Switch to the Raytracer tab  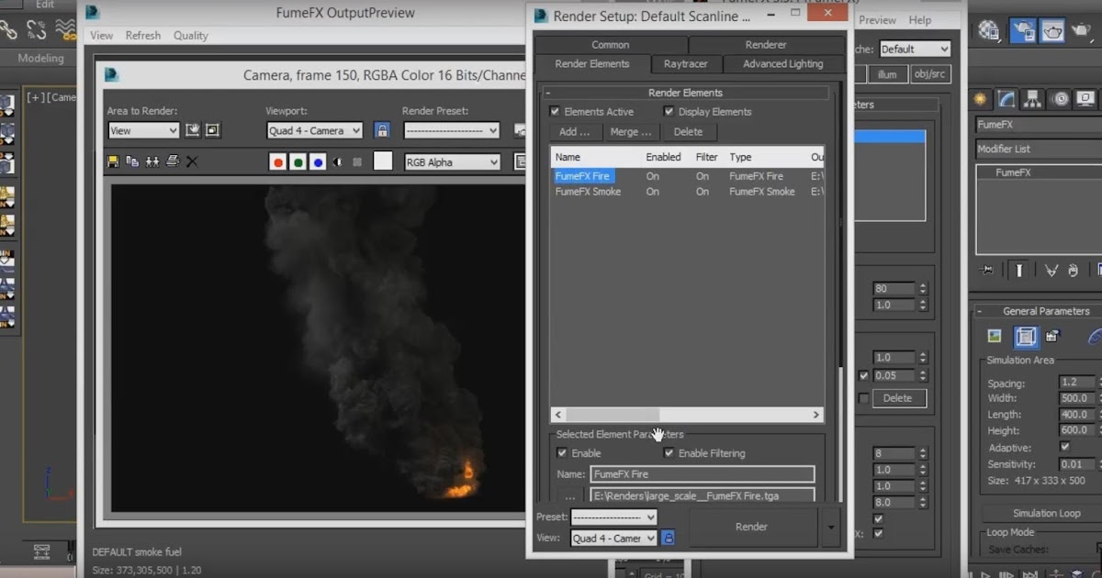pos(687,63)
